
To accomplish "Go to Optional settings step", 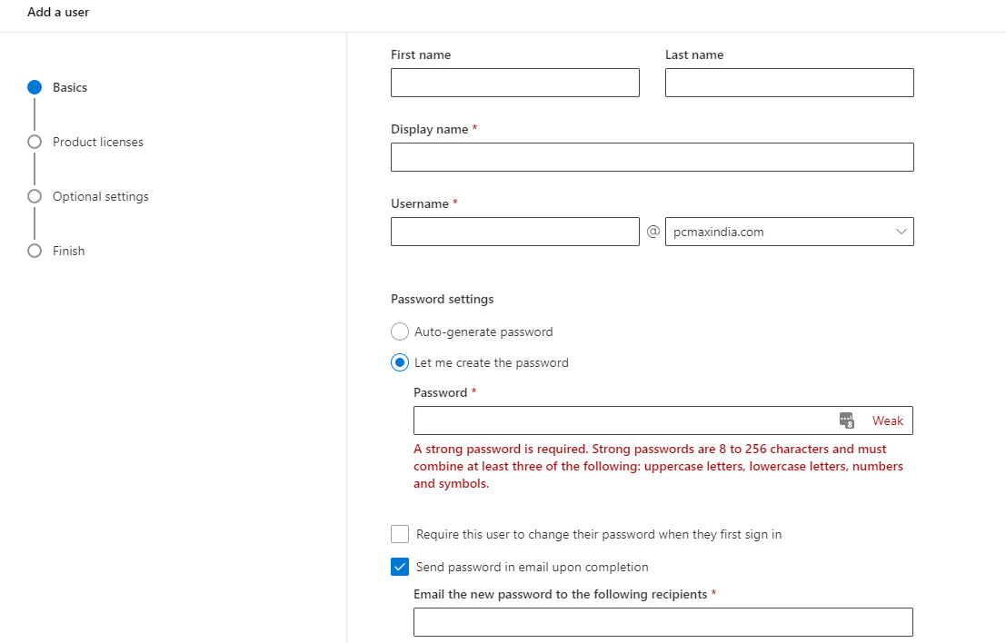I will pyautogui.click(x=101, y=196).
